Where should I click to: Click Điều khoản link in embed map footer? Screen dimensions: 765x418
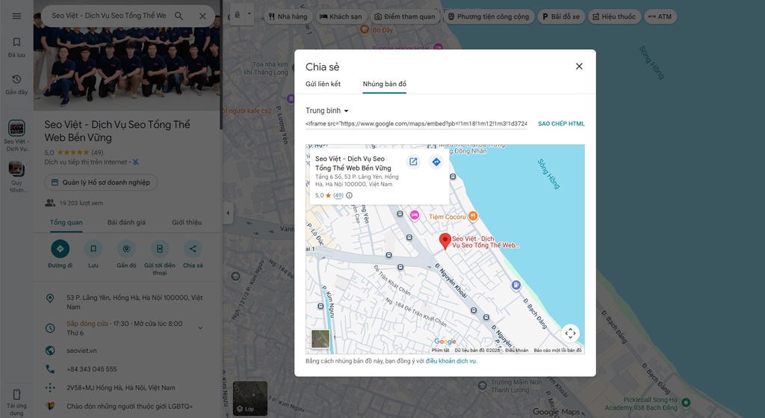517,351
